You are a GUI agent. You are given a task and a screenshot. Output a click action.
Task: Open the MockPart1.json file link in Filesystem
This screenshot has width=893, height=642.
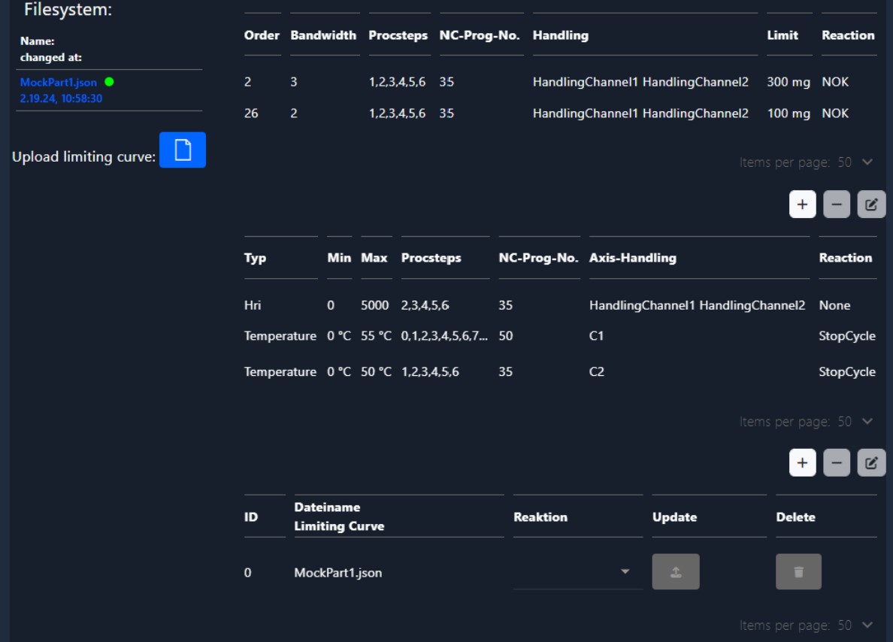[x=59, y=83]
